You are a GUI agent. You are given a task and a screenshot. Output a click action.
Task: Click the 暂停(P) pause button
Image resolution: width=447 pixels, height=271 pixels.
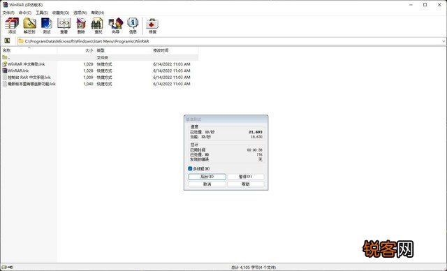coord(245,177)
